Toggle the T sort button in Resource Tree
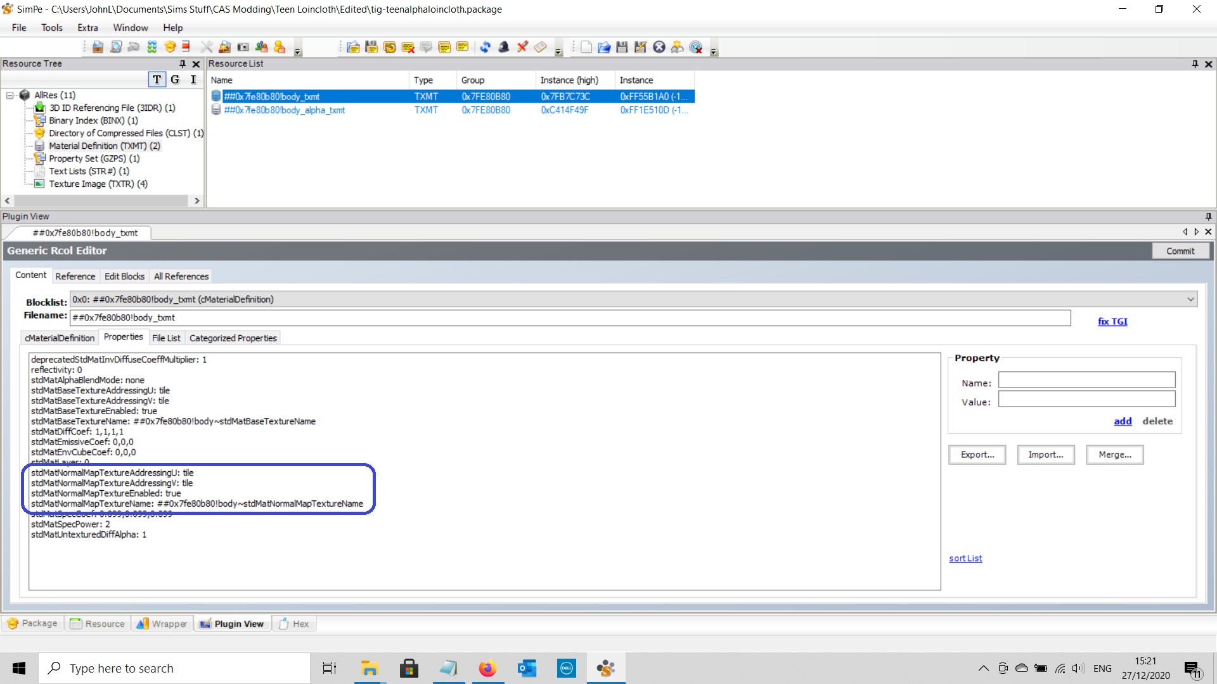This screenshot has height=684, width=1217. pyautogui.click(x=157, y=79)
